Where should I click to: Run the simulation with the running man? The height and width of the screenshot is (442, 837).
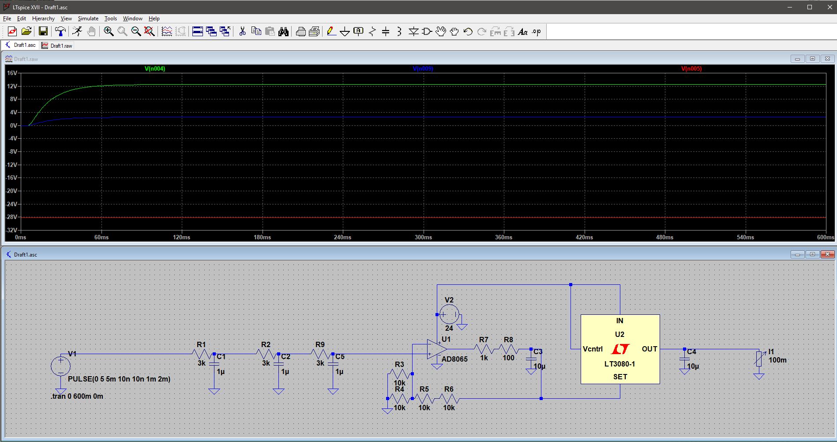pyautogui.click(x=77, y=31)
